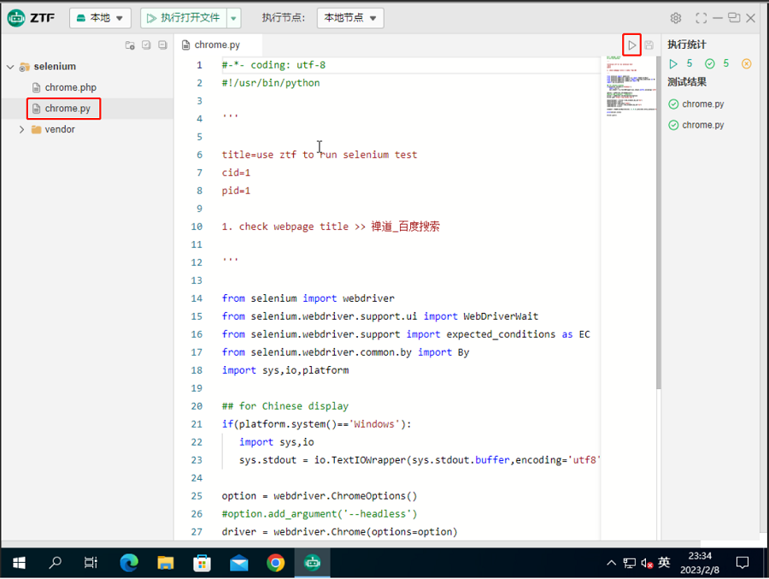Launch Google Chrome from taskbar
This screenshot has width=769, height=579.
pos(276,563)
